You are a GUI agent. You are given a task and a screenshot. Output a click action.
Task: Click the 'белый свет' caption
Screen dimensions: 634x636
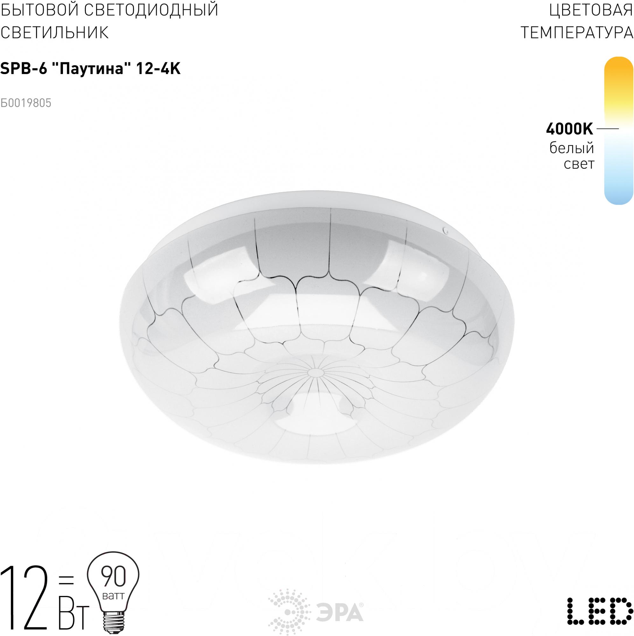tap(572, 156)
